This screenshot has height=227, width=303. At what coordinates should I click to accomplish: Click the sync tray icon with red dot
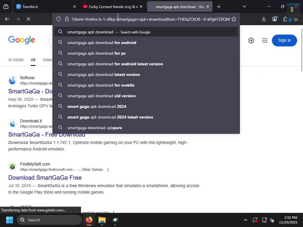(255, 220)
